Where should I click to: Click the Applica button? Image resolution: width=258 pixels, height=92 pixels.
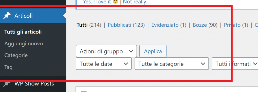point(153,51)
